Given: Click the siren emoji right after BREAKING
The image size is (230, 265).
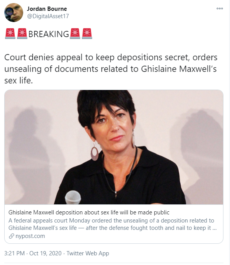Looking at the screenshot, I should (75, 34).
